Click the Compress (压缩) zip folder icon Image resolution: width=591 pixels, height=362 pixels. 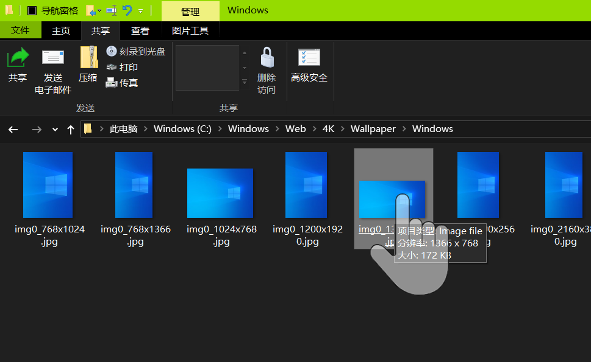click(x=89, y=58)
